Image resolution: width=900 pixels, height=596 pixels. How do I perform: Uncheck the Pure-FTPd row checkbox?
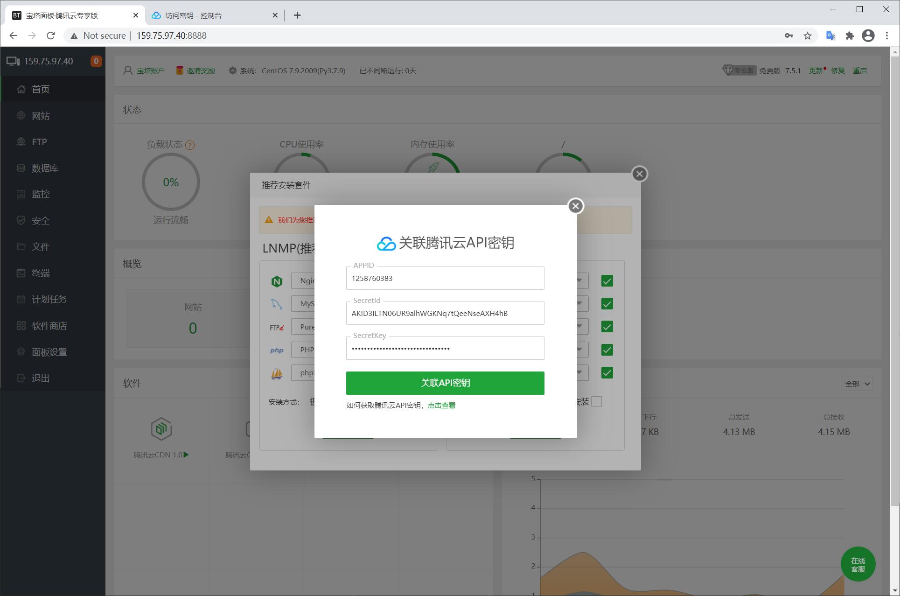(x=607, y=327)
